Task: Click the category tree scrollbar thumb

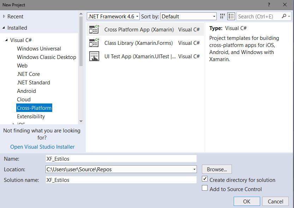Action: coord(81,41)
